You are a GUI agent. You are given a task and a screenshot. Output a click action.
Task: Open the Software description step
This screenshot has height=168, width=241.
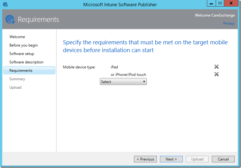[x=26, y=62]
